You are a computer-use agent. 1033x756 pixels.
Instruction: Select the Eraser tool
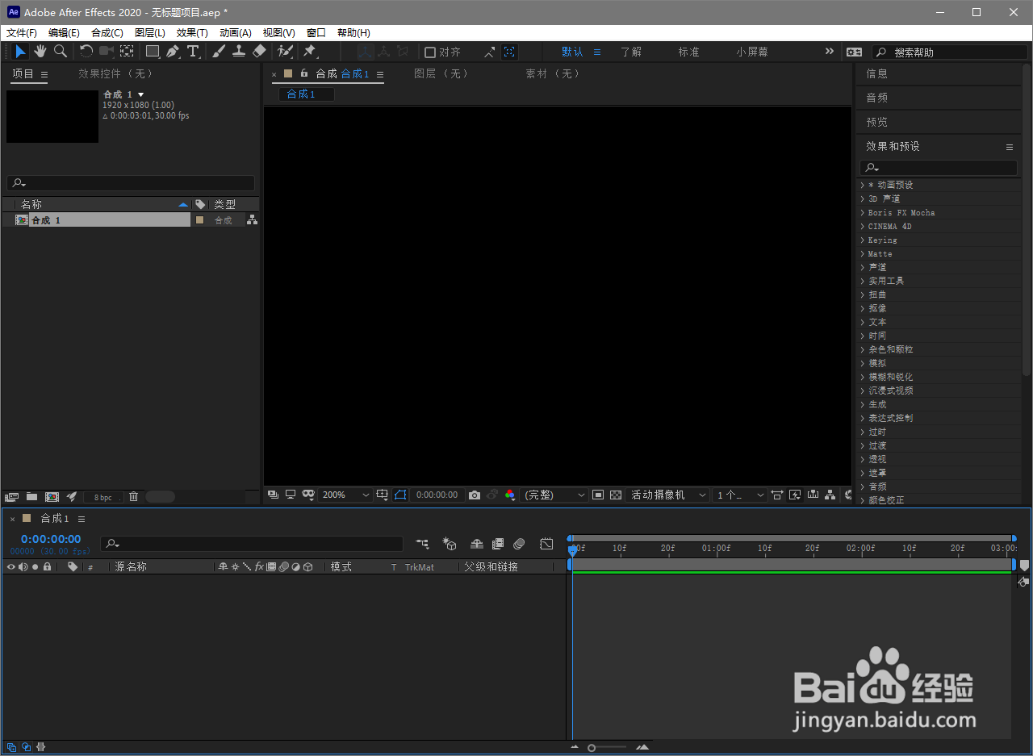[259, 52]
